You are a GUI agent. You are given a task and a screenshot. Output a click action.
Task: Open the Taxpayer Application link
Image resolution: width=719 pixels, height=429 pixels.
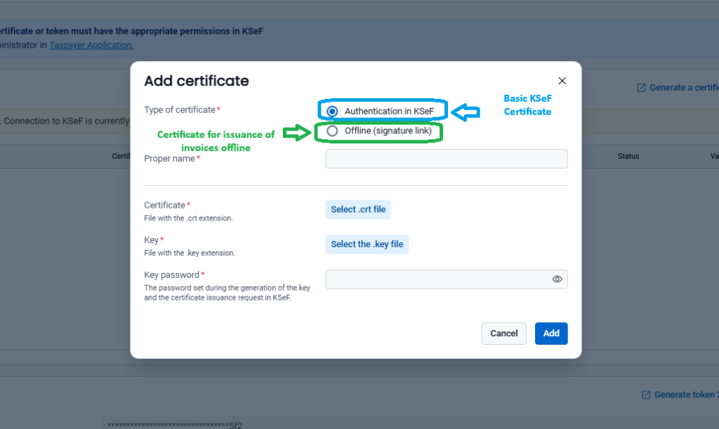[91, 45]
